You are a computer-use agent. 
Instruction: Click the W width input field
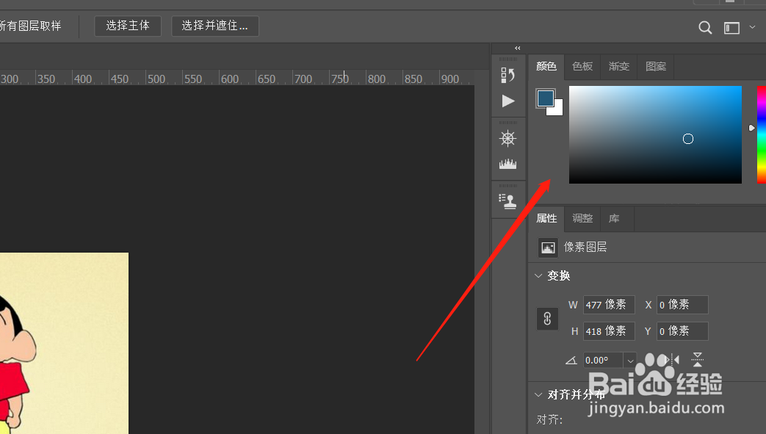[608, 304]
